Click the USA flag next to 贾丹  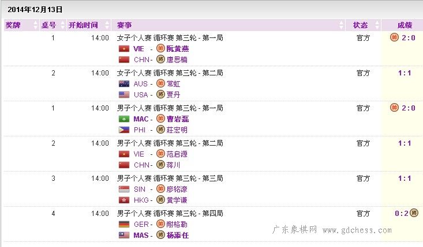123,95
